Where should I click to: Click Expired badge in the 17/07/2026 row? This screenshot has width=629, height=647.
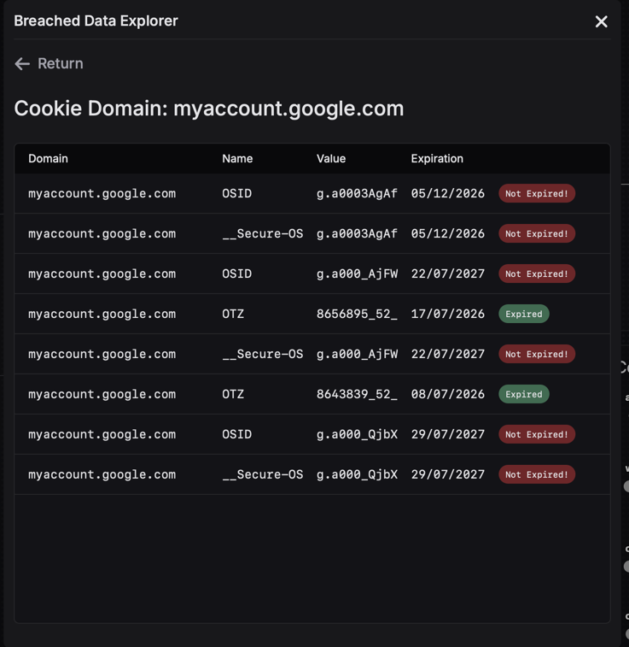tap(524, 314)
